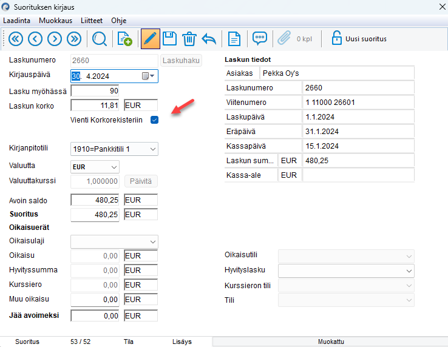Click the 0 kpl attachment count
The width and height of the screenshot is (448, 347).
point(304,39)
